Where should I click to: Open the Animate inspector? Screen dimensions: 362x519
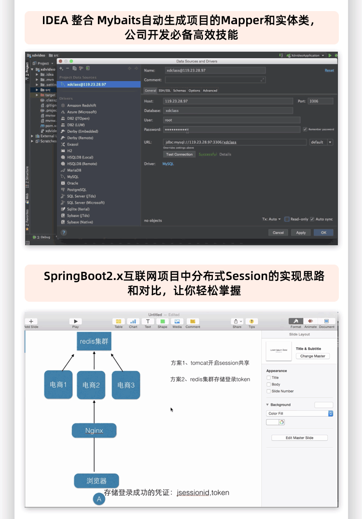pyautogui.click(x=310, y=322)
